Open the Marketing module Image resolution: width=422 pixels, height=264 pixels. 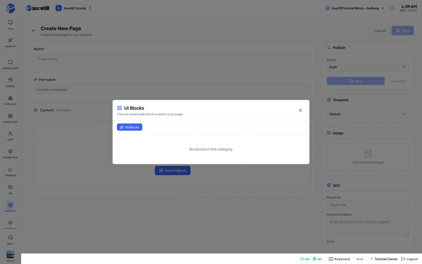tap(10, 154)
